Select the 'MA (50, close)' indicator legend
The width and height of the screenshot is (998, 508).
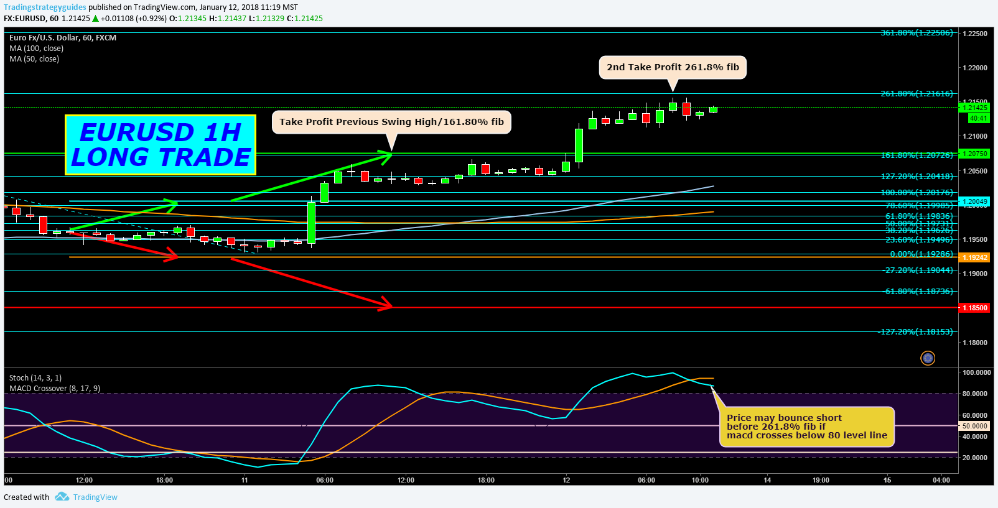[34, 58]
